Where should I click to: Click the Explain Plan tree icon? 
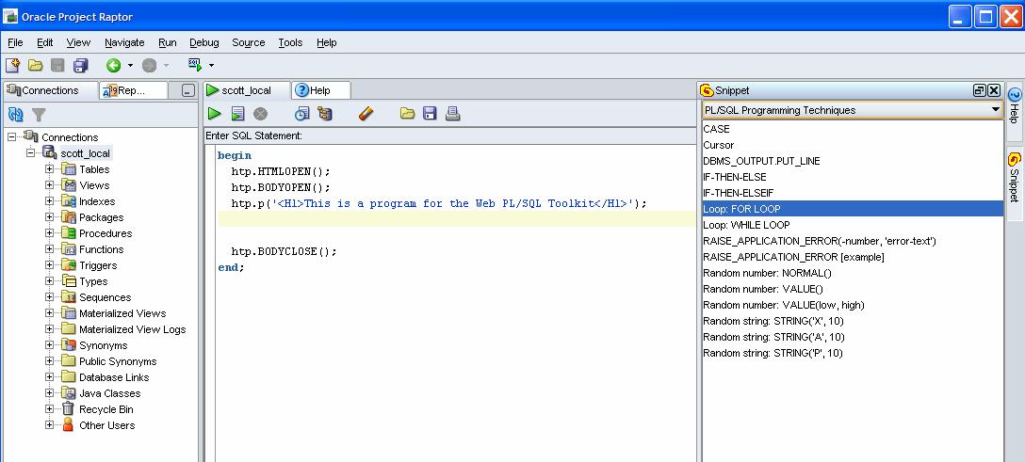(x=325, y=114)
